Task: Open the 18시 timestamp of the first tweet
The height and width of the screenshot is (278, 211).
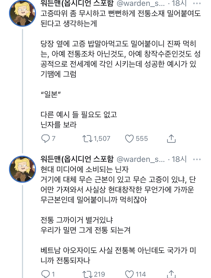Action: point(179,4)
